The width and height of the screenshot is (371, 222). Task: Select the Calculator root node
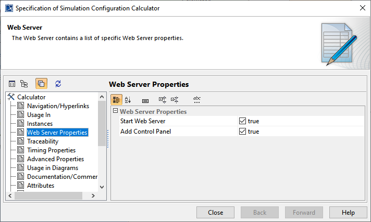click(31, 97)
